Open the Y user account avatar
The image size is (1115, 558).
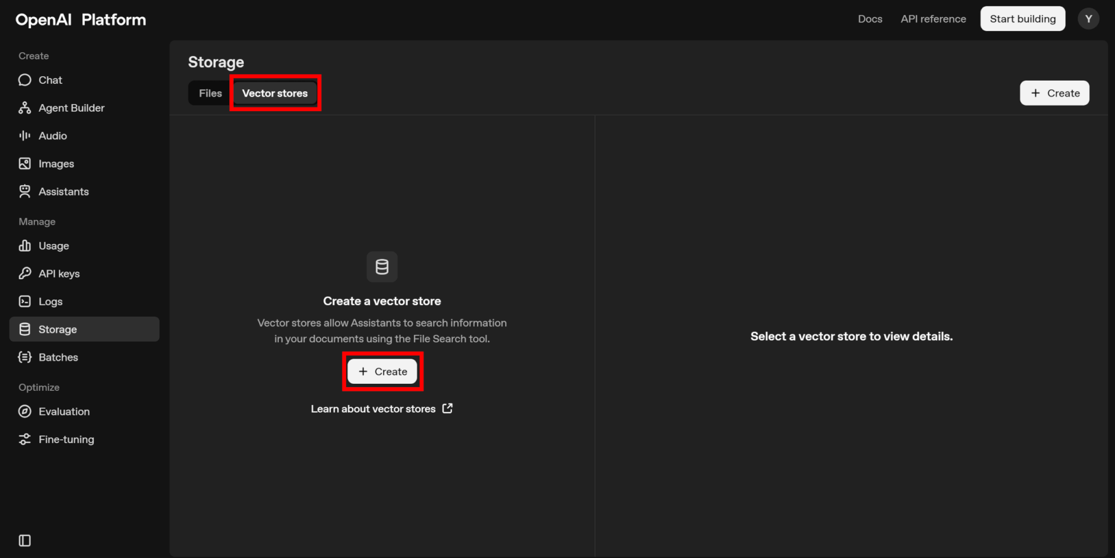[1088, 19]
